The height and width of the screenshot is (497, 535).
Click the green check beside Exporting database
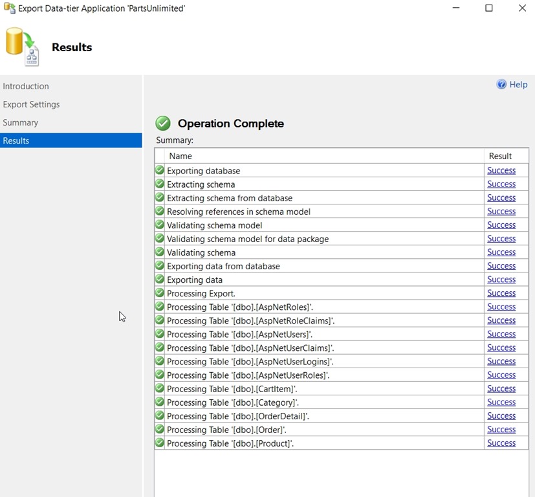tap(160, 171)
